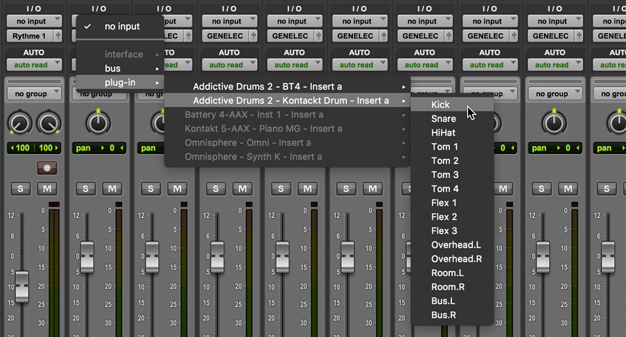Click the volume fader on fourth channel
626x337 pixels.
pyautogui.click(x=217, y=257)
